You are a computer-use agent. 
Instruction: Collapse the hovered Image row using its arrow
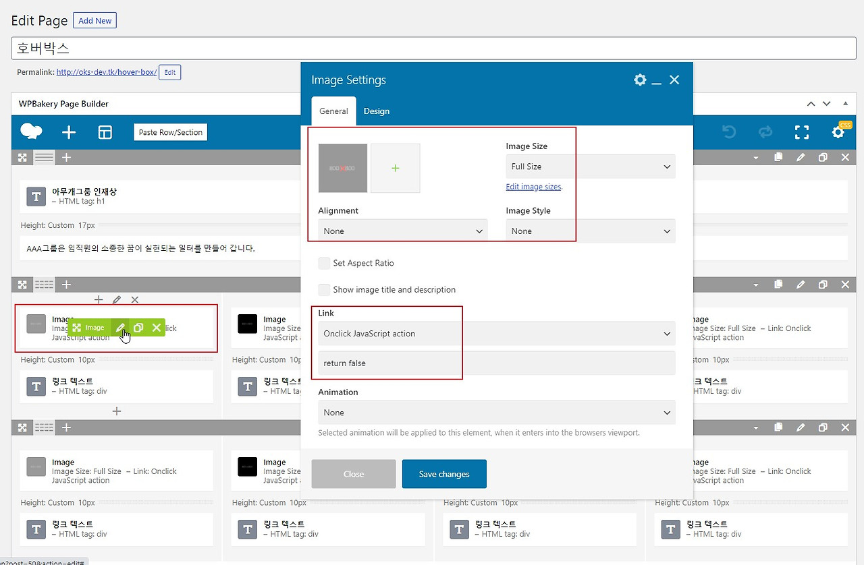click(x=756, y=285)
